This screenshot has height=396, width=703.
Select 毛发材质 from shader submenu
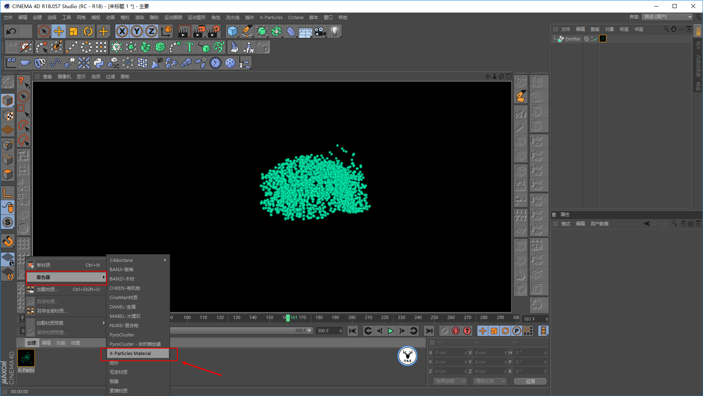click(x=138, y=372)
